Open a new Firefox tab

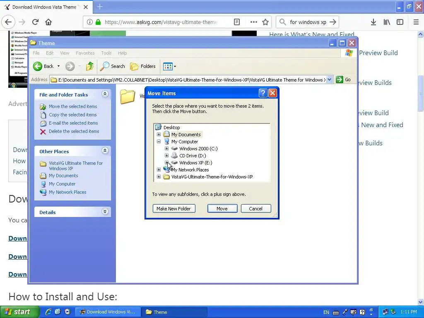coord(99,7)
